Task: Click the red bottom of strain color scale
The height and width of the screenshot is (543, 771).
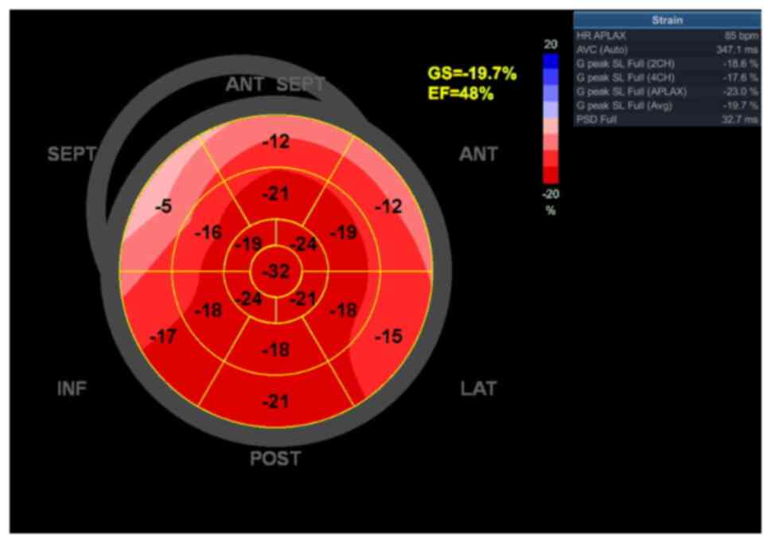Action: 551,175
